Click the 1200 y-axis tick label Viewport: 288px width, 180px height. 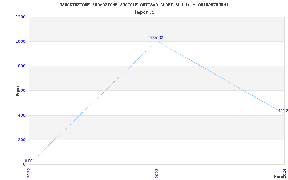point(21,17)
